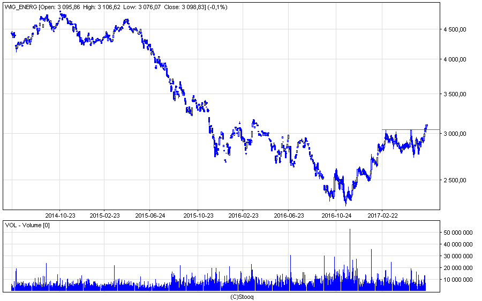Click the 2014-10-23 date label
Screen dimensions: 482x301
(x=60, y=215)
